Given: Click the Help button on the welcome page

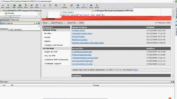Looking at the screenshot, I should tap(81, 23).
